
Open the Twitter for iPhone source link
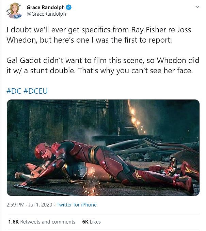click(77, 205)
